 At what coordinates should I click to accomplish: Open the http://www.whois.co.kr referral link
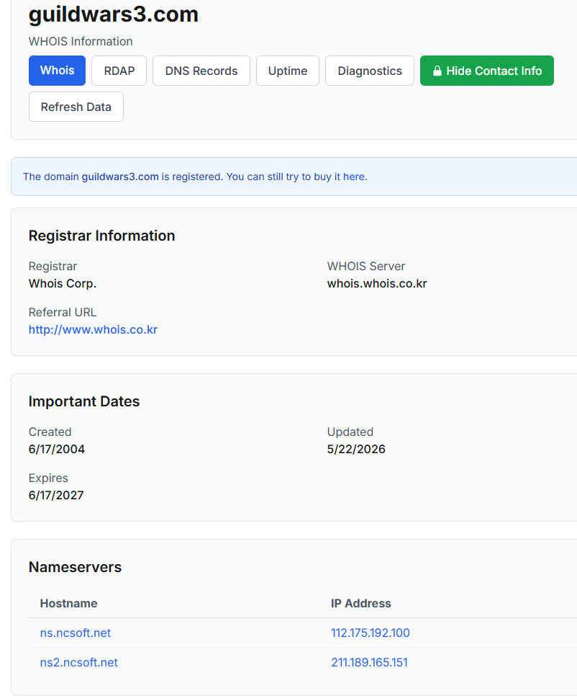[93, 329]
